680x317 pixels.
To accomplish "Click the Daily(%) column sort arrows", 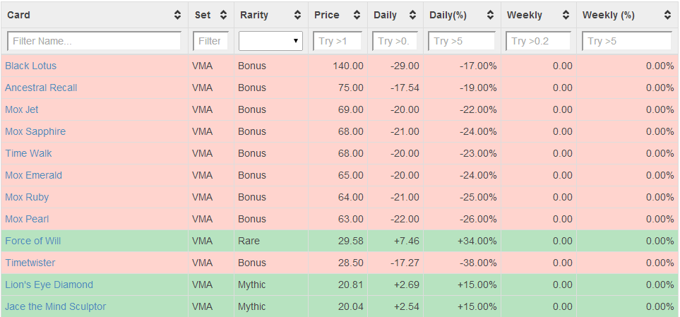I will pos(490,15).
